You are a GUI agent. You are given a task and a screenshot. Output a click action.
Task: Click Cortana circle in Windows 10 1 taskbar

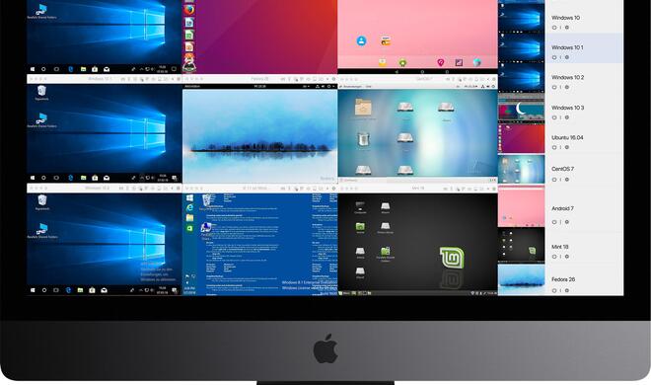pos(44,178)
